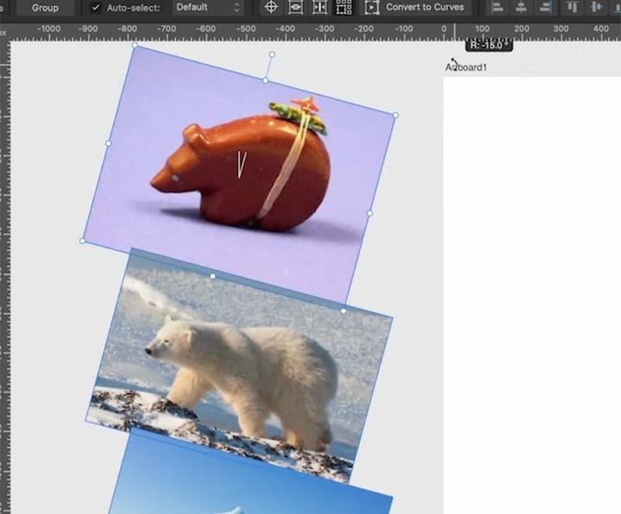This screenshot has width=621, height=514.
Task: Toggle the Auto-select checkbox
Action: click(95, 8)
